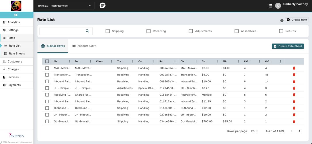Open Rate Sheets in the sidebar
This screenshot has width=312, height=144.
click(x=17, y=54)
